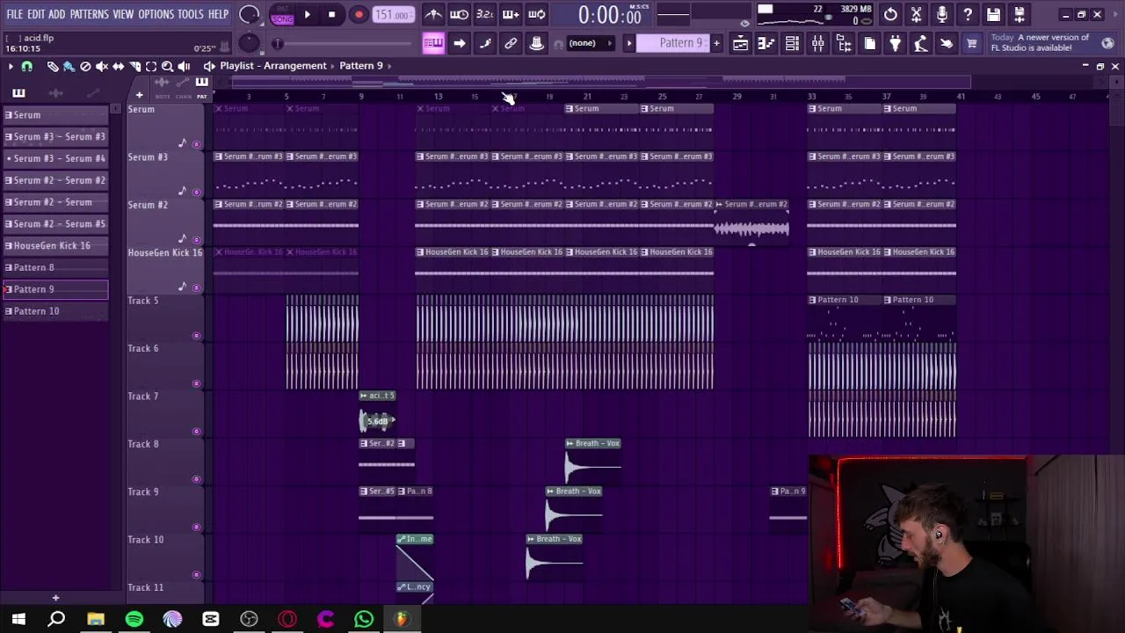The height and width of the screenshot is (633, 1125).
Task: Toggle PAT/SONG mode switch
Action: (282, 15)
